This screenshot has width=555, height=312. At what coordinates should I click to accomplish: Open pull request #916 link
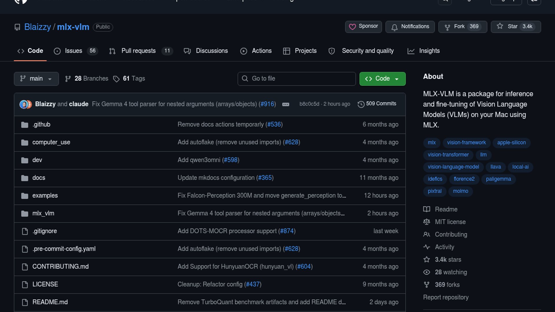[x=267, y=104]
